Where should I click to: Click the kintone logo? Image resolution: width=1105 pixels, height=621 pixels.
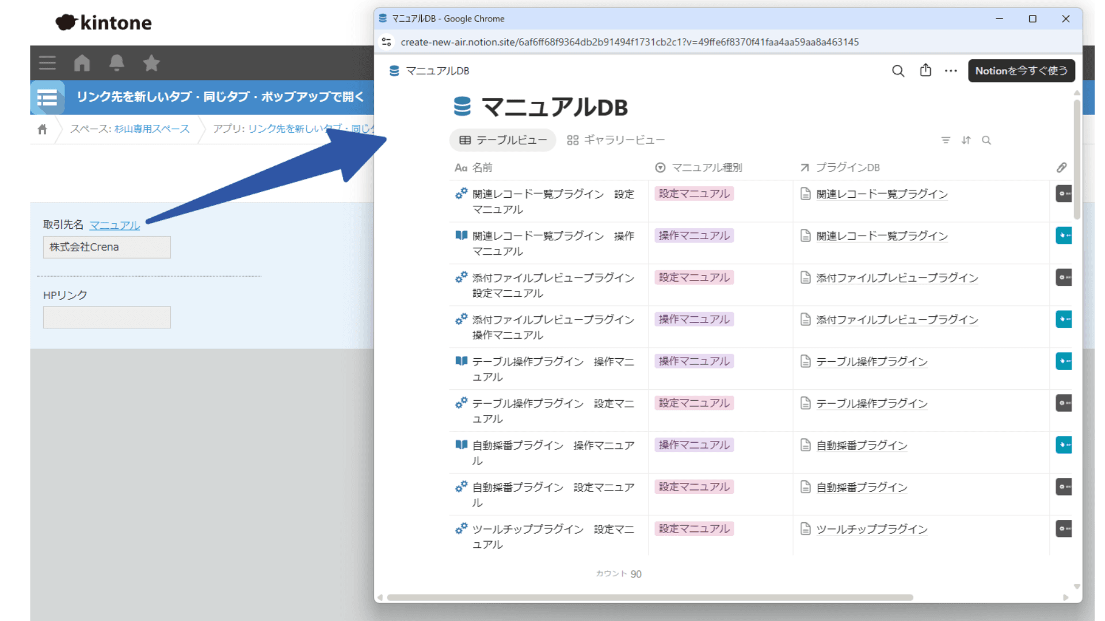[104, 22]
